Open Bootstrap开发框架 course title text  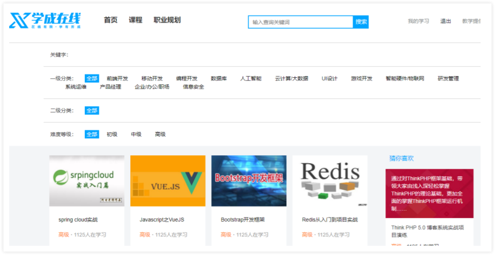243,220
